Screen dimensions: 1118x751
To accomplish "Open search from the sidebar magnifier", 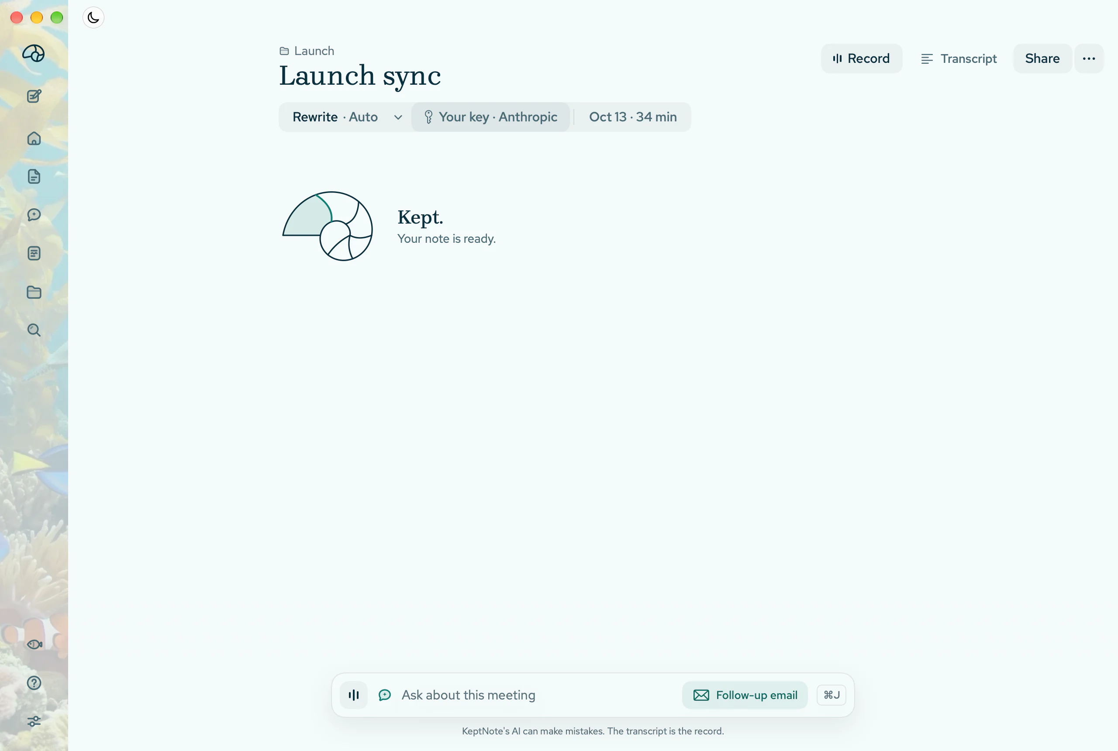I will coord(34,330).
